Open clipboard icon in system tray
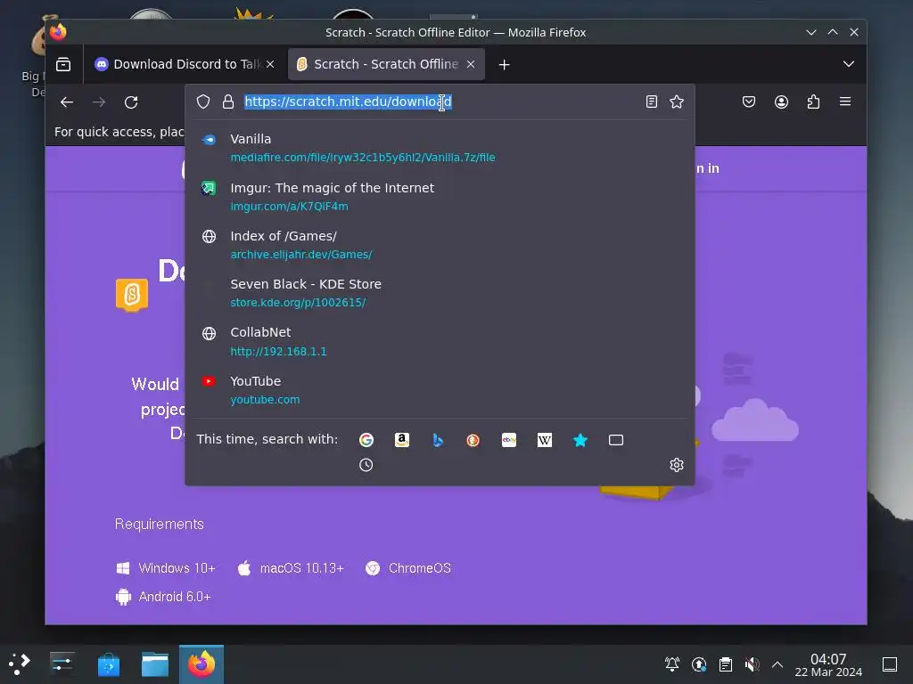The height and width of the screenshot is (684, 913). pos(726,664)
